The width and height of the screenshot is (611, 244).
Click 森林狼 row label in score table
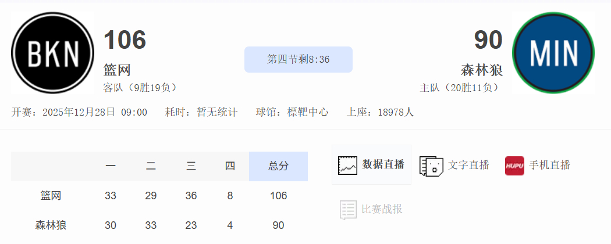click(x=51, y=225)
